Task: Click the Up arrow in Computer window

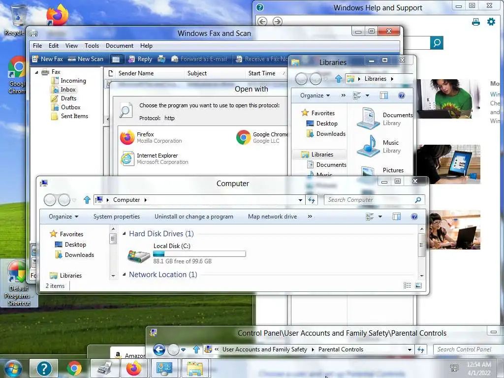Action: 87,200
